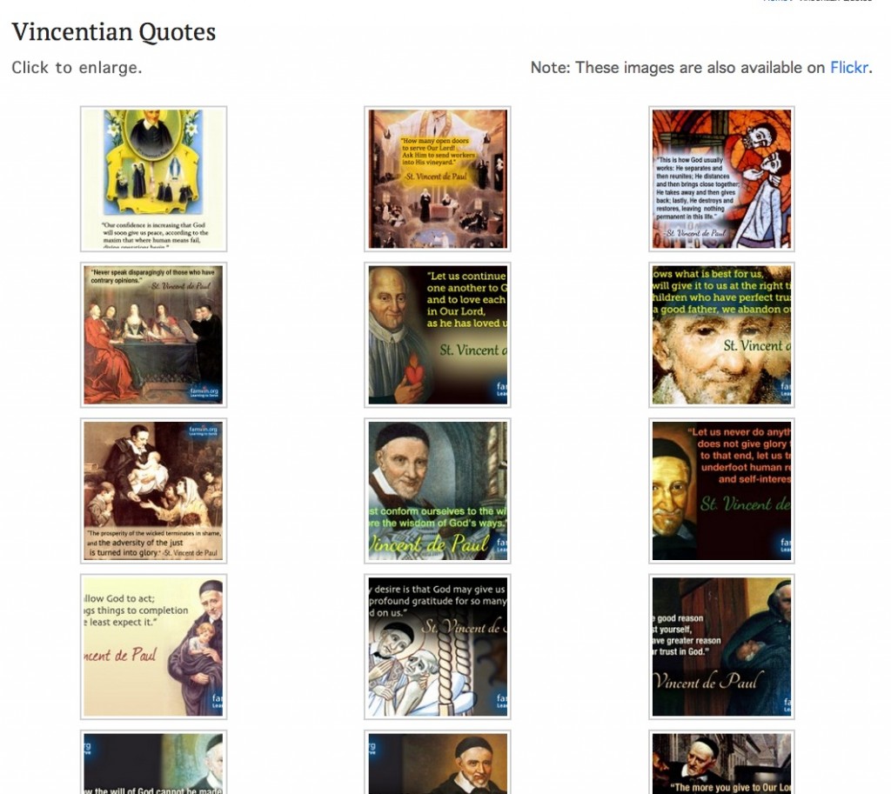Click the "Click to enlarge." instruction text
The image size is (891, 794).
point(77,68)
